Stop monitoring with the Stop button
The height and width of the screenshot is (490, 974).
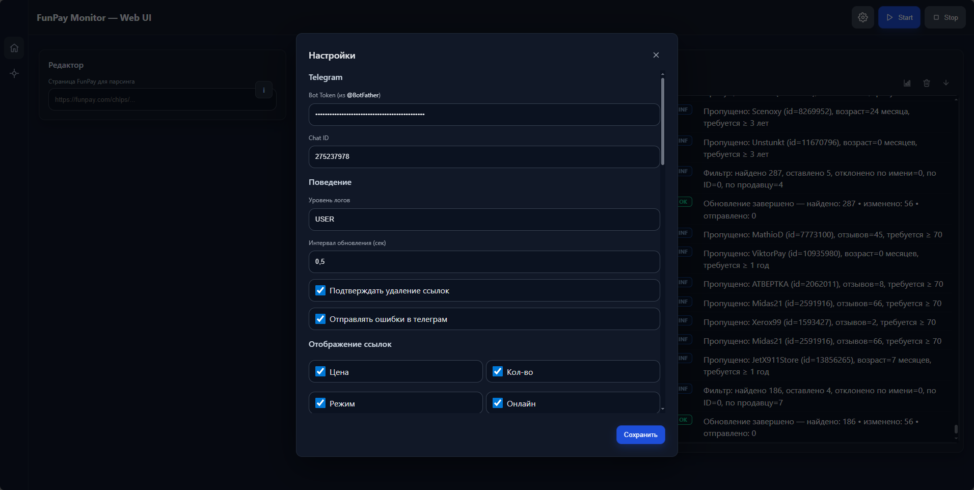945,17
